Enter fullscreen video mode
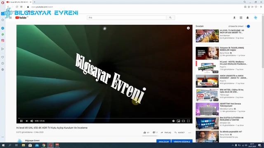This screenshot has height=148, width=264. pyautogui.click(x=189, y=121)
